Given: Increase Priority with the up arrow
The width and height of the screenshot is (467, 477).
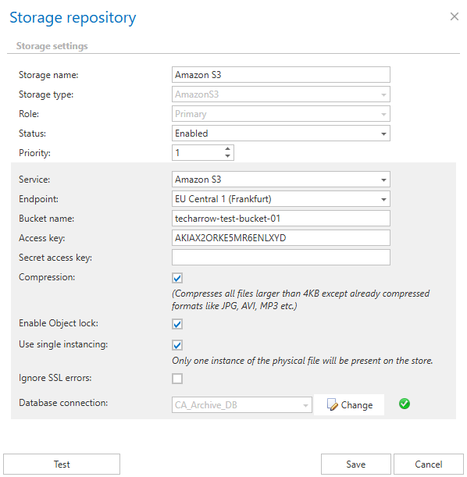Looking at the screenshot, I should 227,149.
